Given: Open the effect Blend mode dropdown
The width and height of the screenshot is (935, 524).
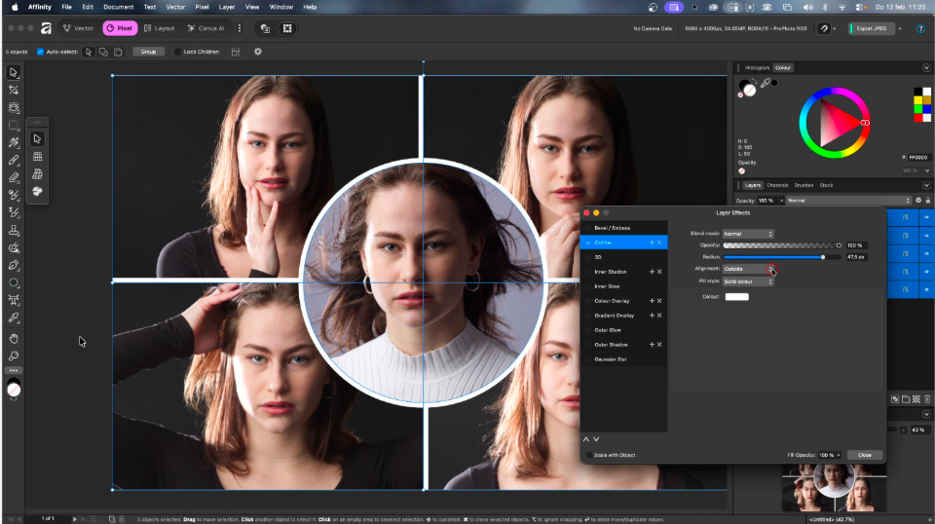Looking at the screenshot, I should tap(748, 234).
